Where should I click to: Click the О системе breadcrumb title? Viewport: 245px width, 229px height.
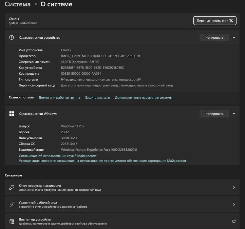[56, 4]
